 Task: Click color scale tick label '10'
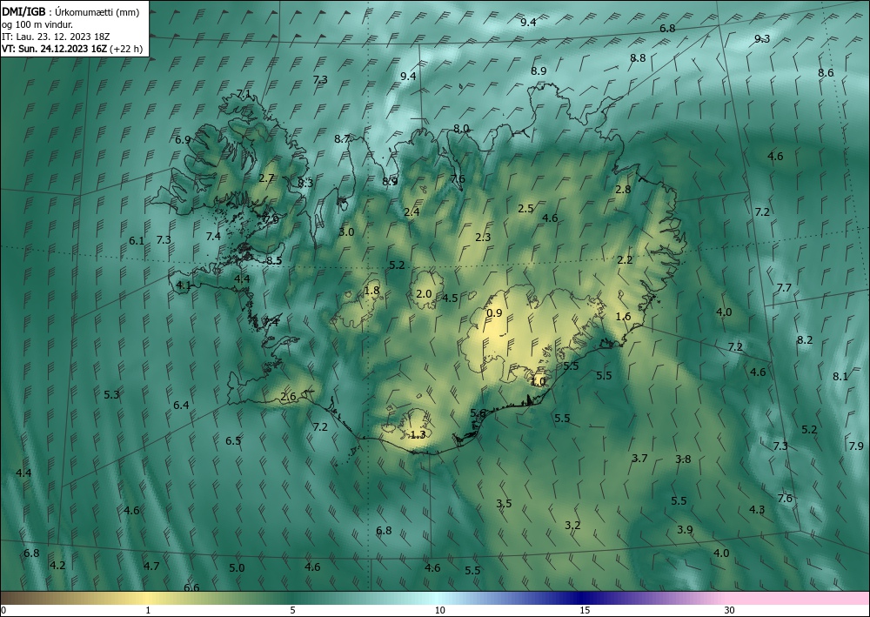pyautogui.click(x=439, y=610)
